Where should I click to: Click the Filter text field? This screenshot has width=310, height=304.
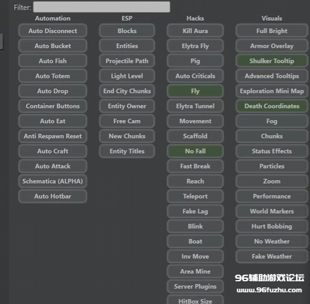[102, 7]
